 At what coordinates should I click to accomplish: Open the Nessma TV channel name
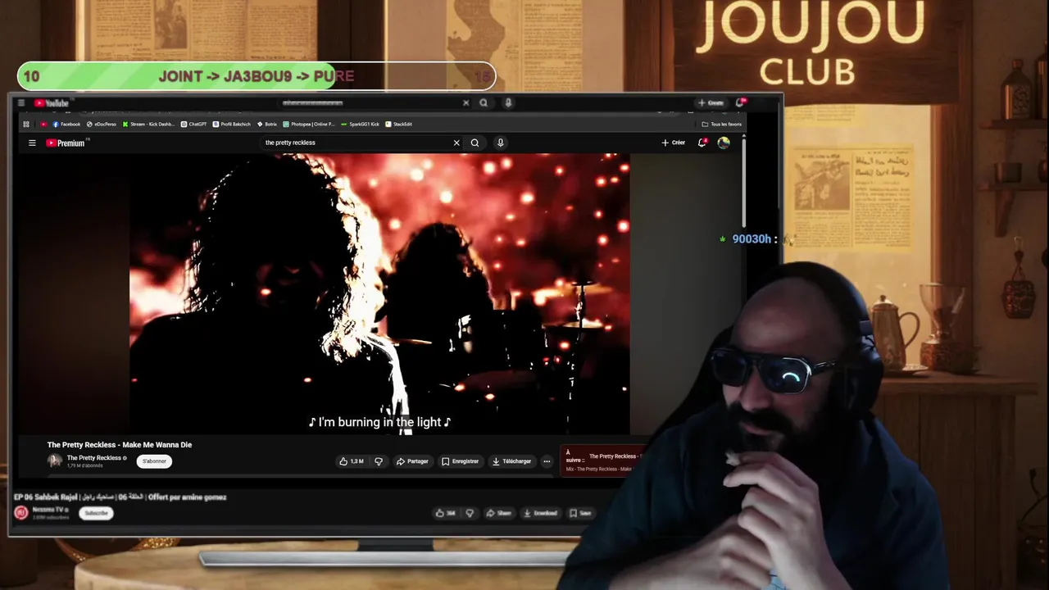click(x=50, y=510)
